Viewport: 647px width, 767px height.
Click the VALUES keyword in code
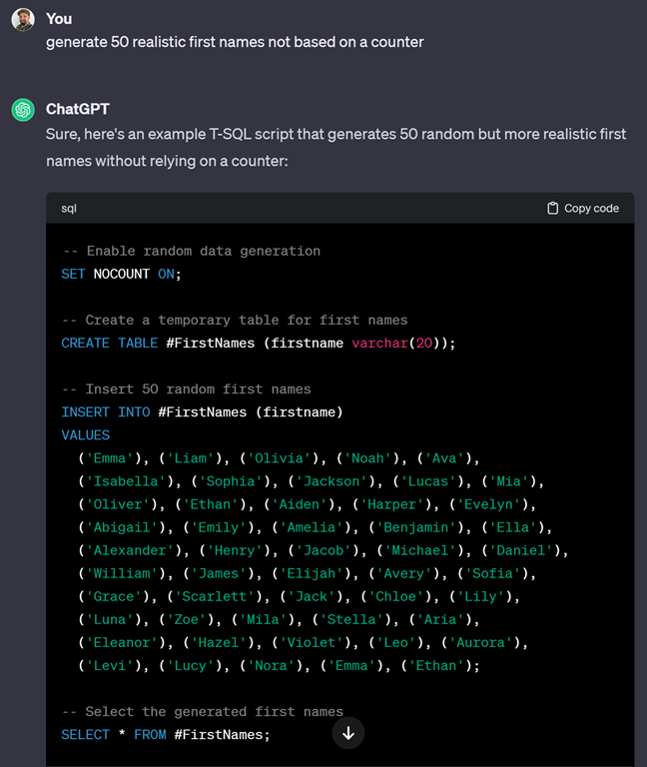[86, 435]
